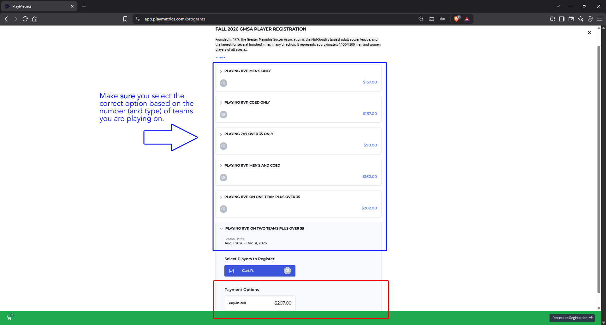Open Brave Shields lion icon

[456, 19]
